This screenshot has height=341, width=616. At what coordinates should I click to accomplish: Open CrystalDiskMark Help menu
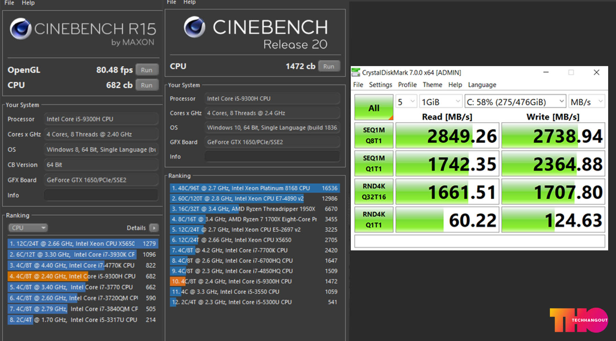pos(455,85)
